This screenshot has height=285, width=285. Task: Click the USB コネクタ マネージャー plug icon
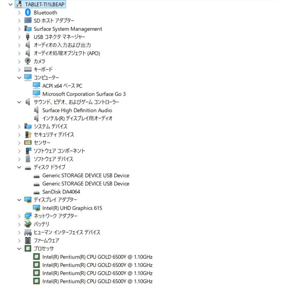(x=28, y=37)
